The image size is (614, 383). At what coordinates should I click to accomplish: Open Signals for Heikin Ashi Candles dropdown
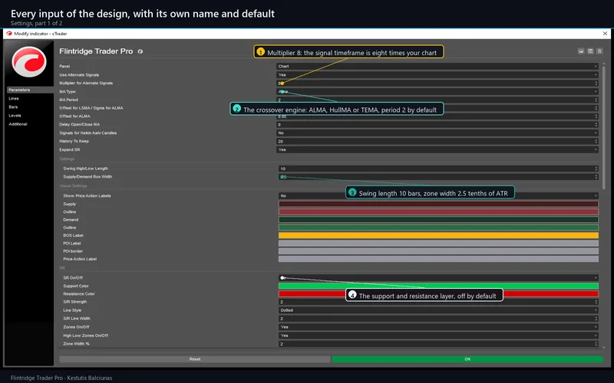(437, 133)
